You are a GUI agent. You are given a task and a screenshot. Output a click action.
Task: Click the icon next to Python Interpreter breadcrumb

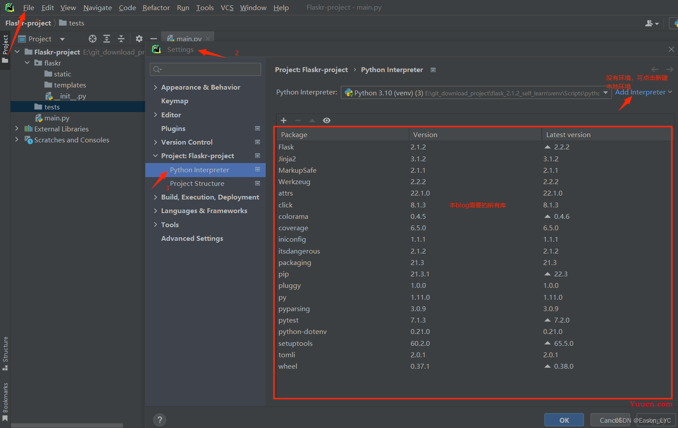(433, 70)
